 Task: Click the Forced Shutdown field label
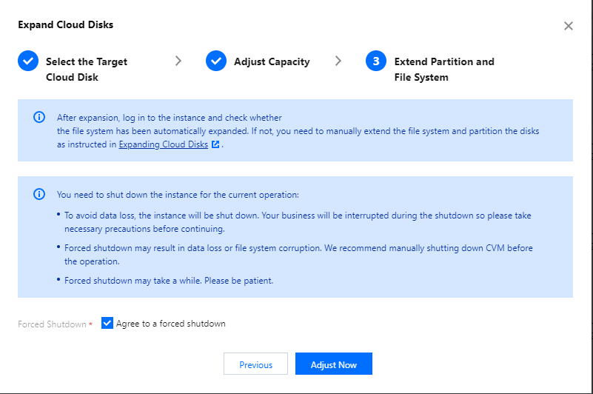coord(52,324)
